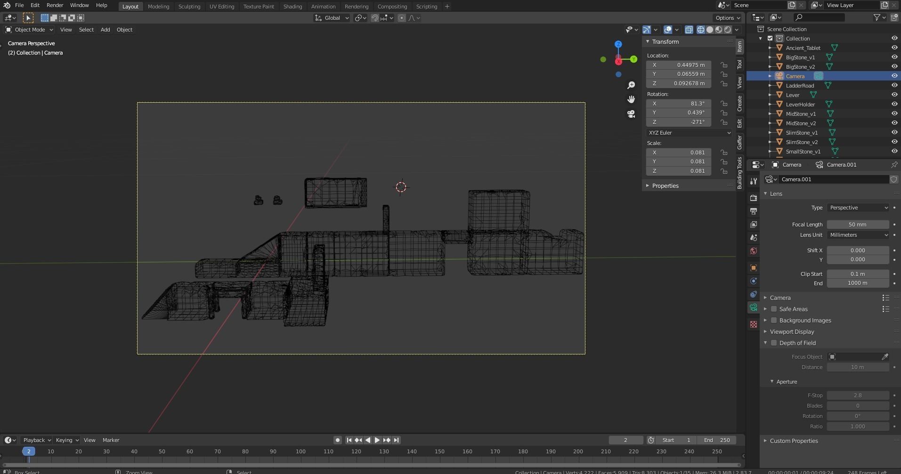The image size is (901, 474).
Task: Expand the BigStone_v1 tree item
Action: [x=770, y=57]
